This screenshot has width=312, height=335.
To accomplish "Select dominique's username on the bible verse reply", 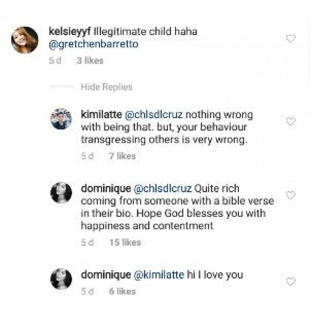I will tap(105, 189).
